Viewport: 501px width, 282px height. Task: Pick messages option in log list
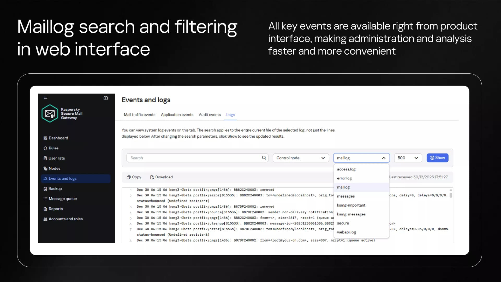click(x=361, y=196)
